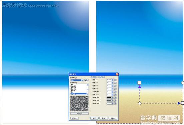The image size is (184, 125).
Task: Click the upward purple arrow fill handle
Action: pyautogui.click(x=140, y=87)
